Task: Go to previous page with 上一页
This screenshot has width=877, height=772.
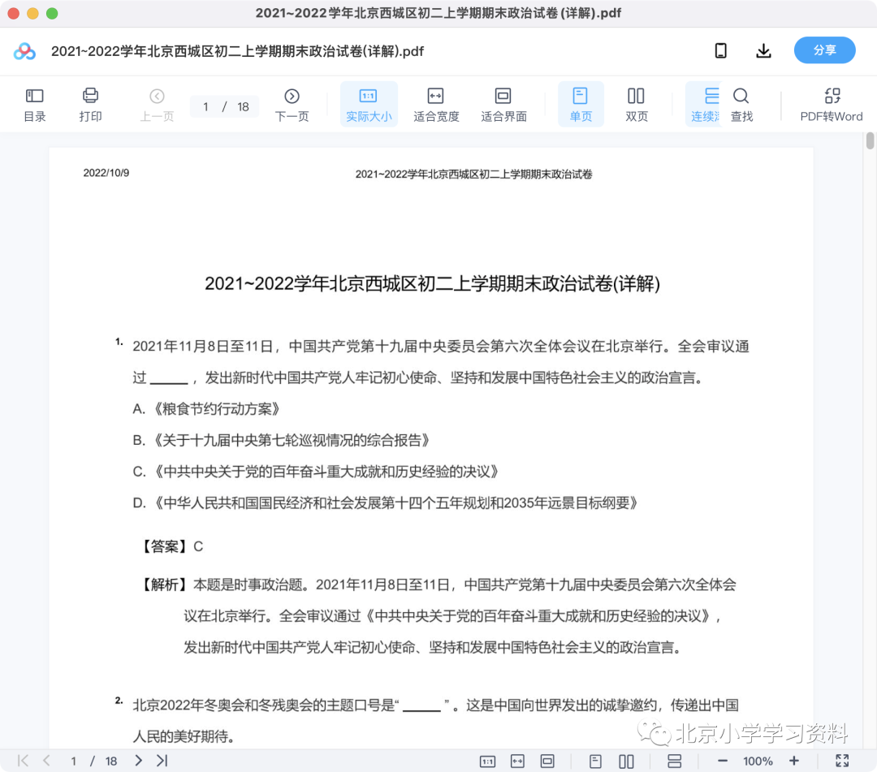Action: click(158, 105)
